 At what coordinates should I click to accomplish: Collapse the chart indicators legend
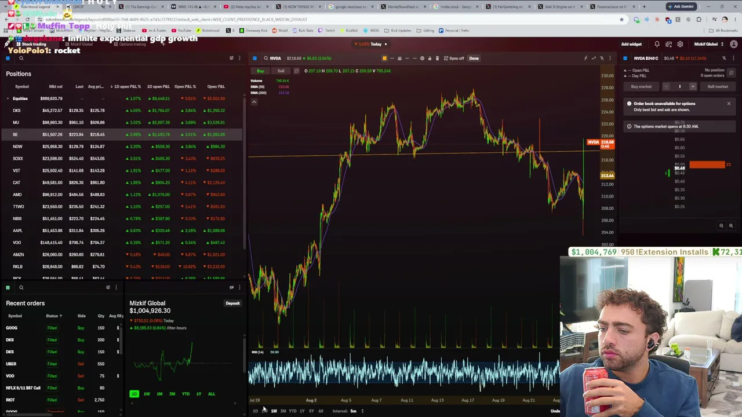click(253, 102)
